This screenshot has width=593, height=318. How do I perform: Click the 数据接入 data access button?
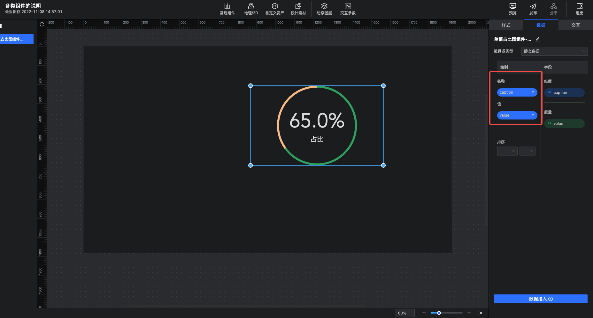click(x=541, y=299)
